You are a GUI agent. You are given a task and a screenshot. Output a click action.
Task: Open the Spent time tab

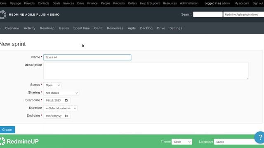(82, 28)
